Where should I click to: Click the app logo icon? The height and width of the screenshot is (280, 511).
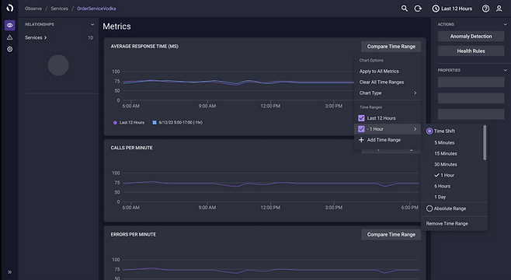10,8
